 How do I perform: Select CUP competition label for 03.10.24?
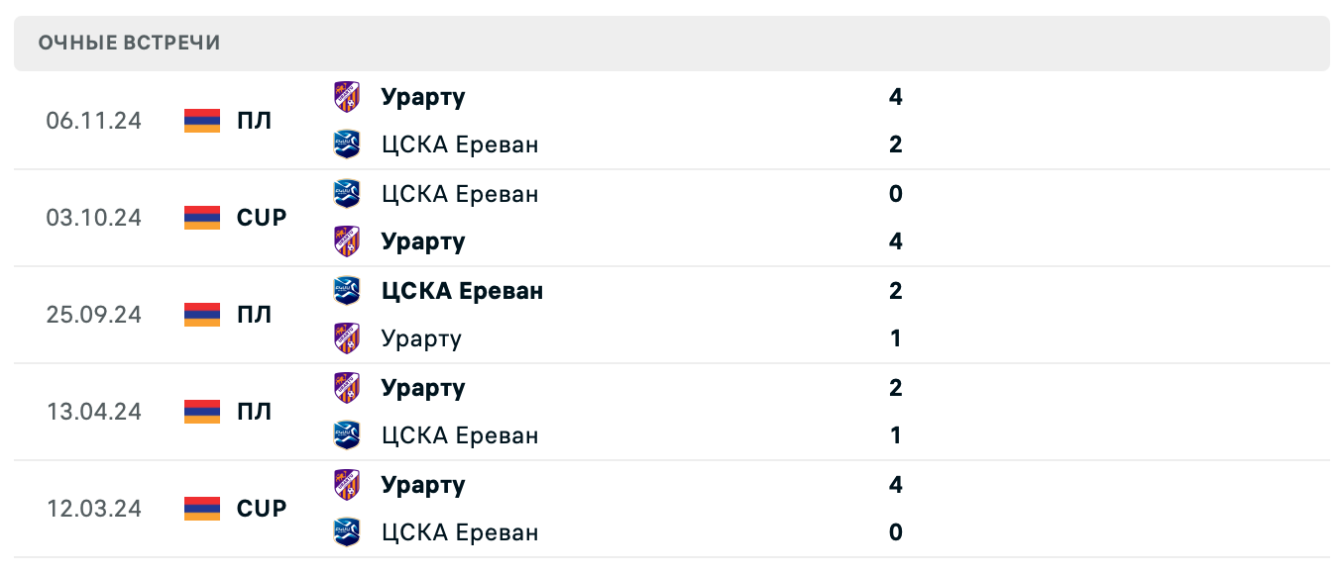point(262,218)
